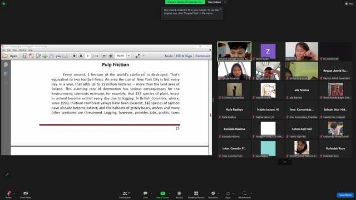
Task: Open Zoom Apps
Action: click(228, 194)
